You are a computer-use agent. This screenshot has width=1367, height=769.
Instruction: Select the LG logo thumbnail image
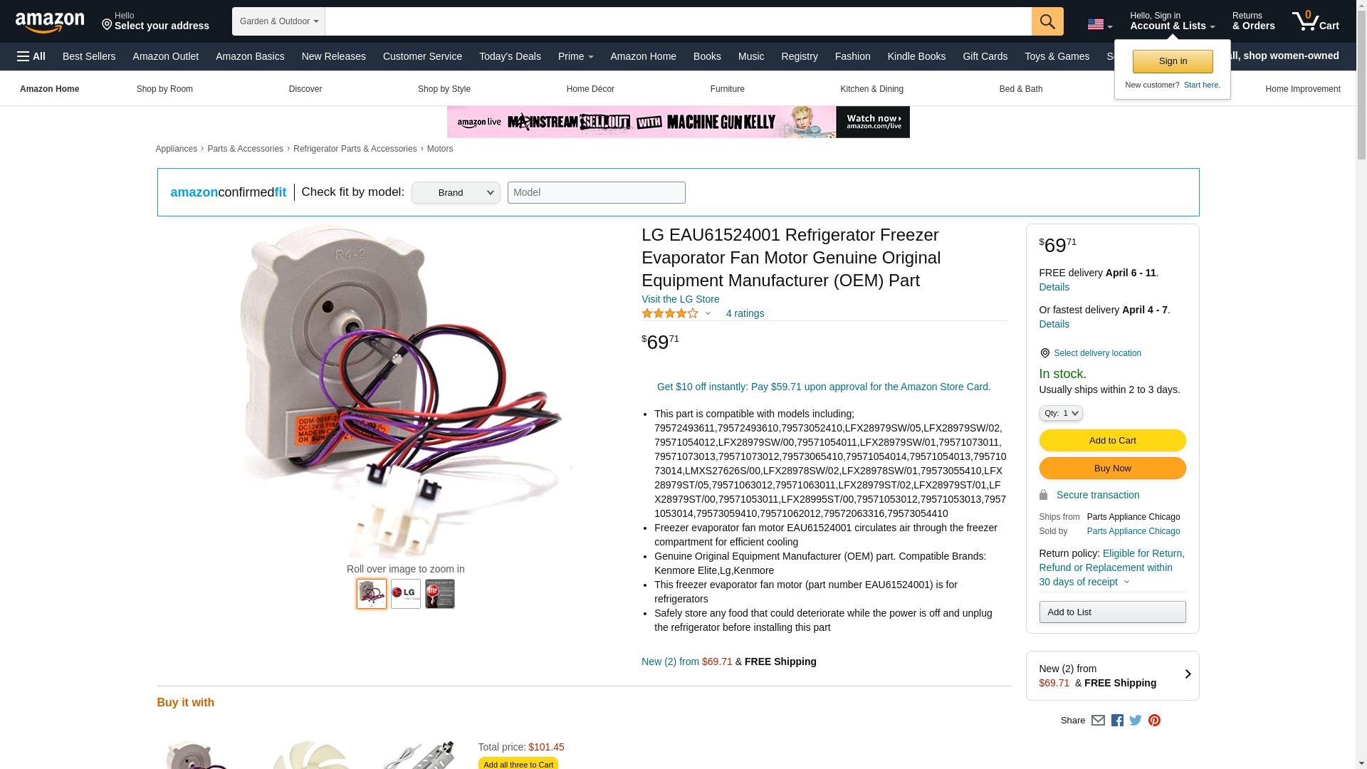coord(406,594)
